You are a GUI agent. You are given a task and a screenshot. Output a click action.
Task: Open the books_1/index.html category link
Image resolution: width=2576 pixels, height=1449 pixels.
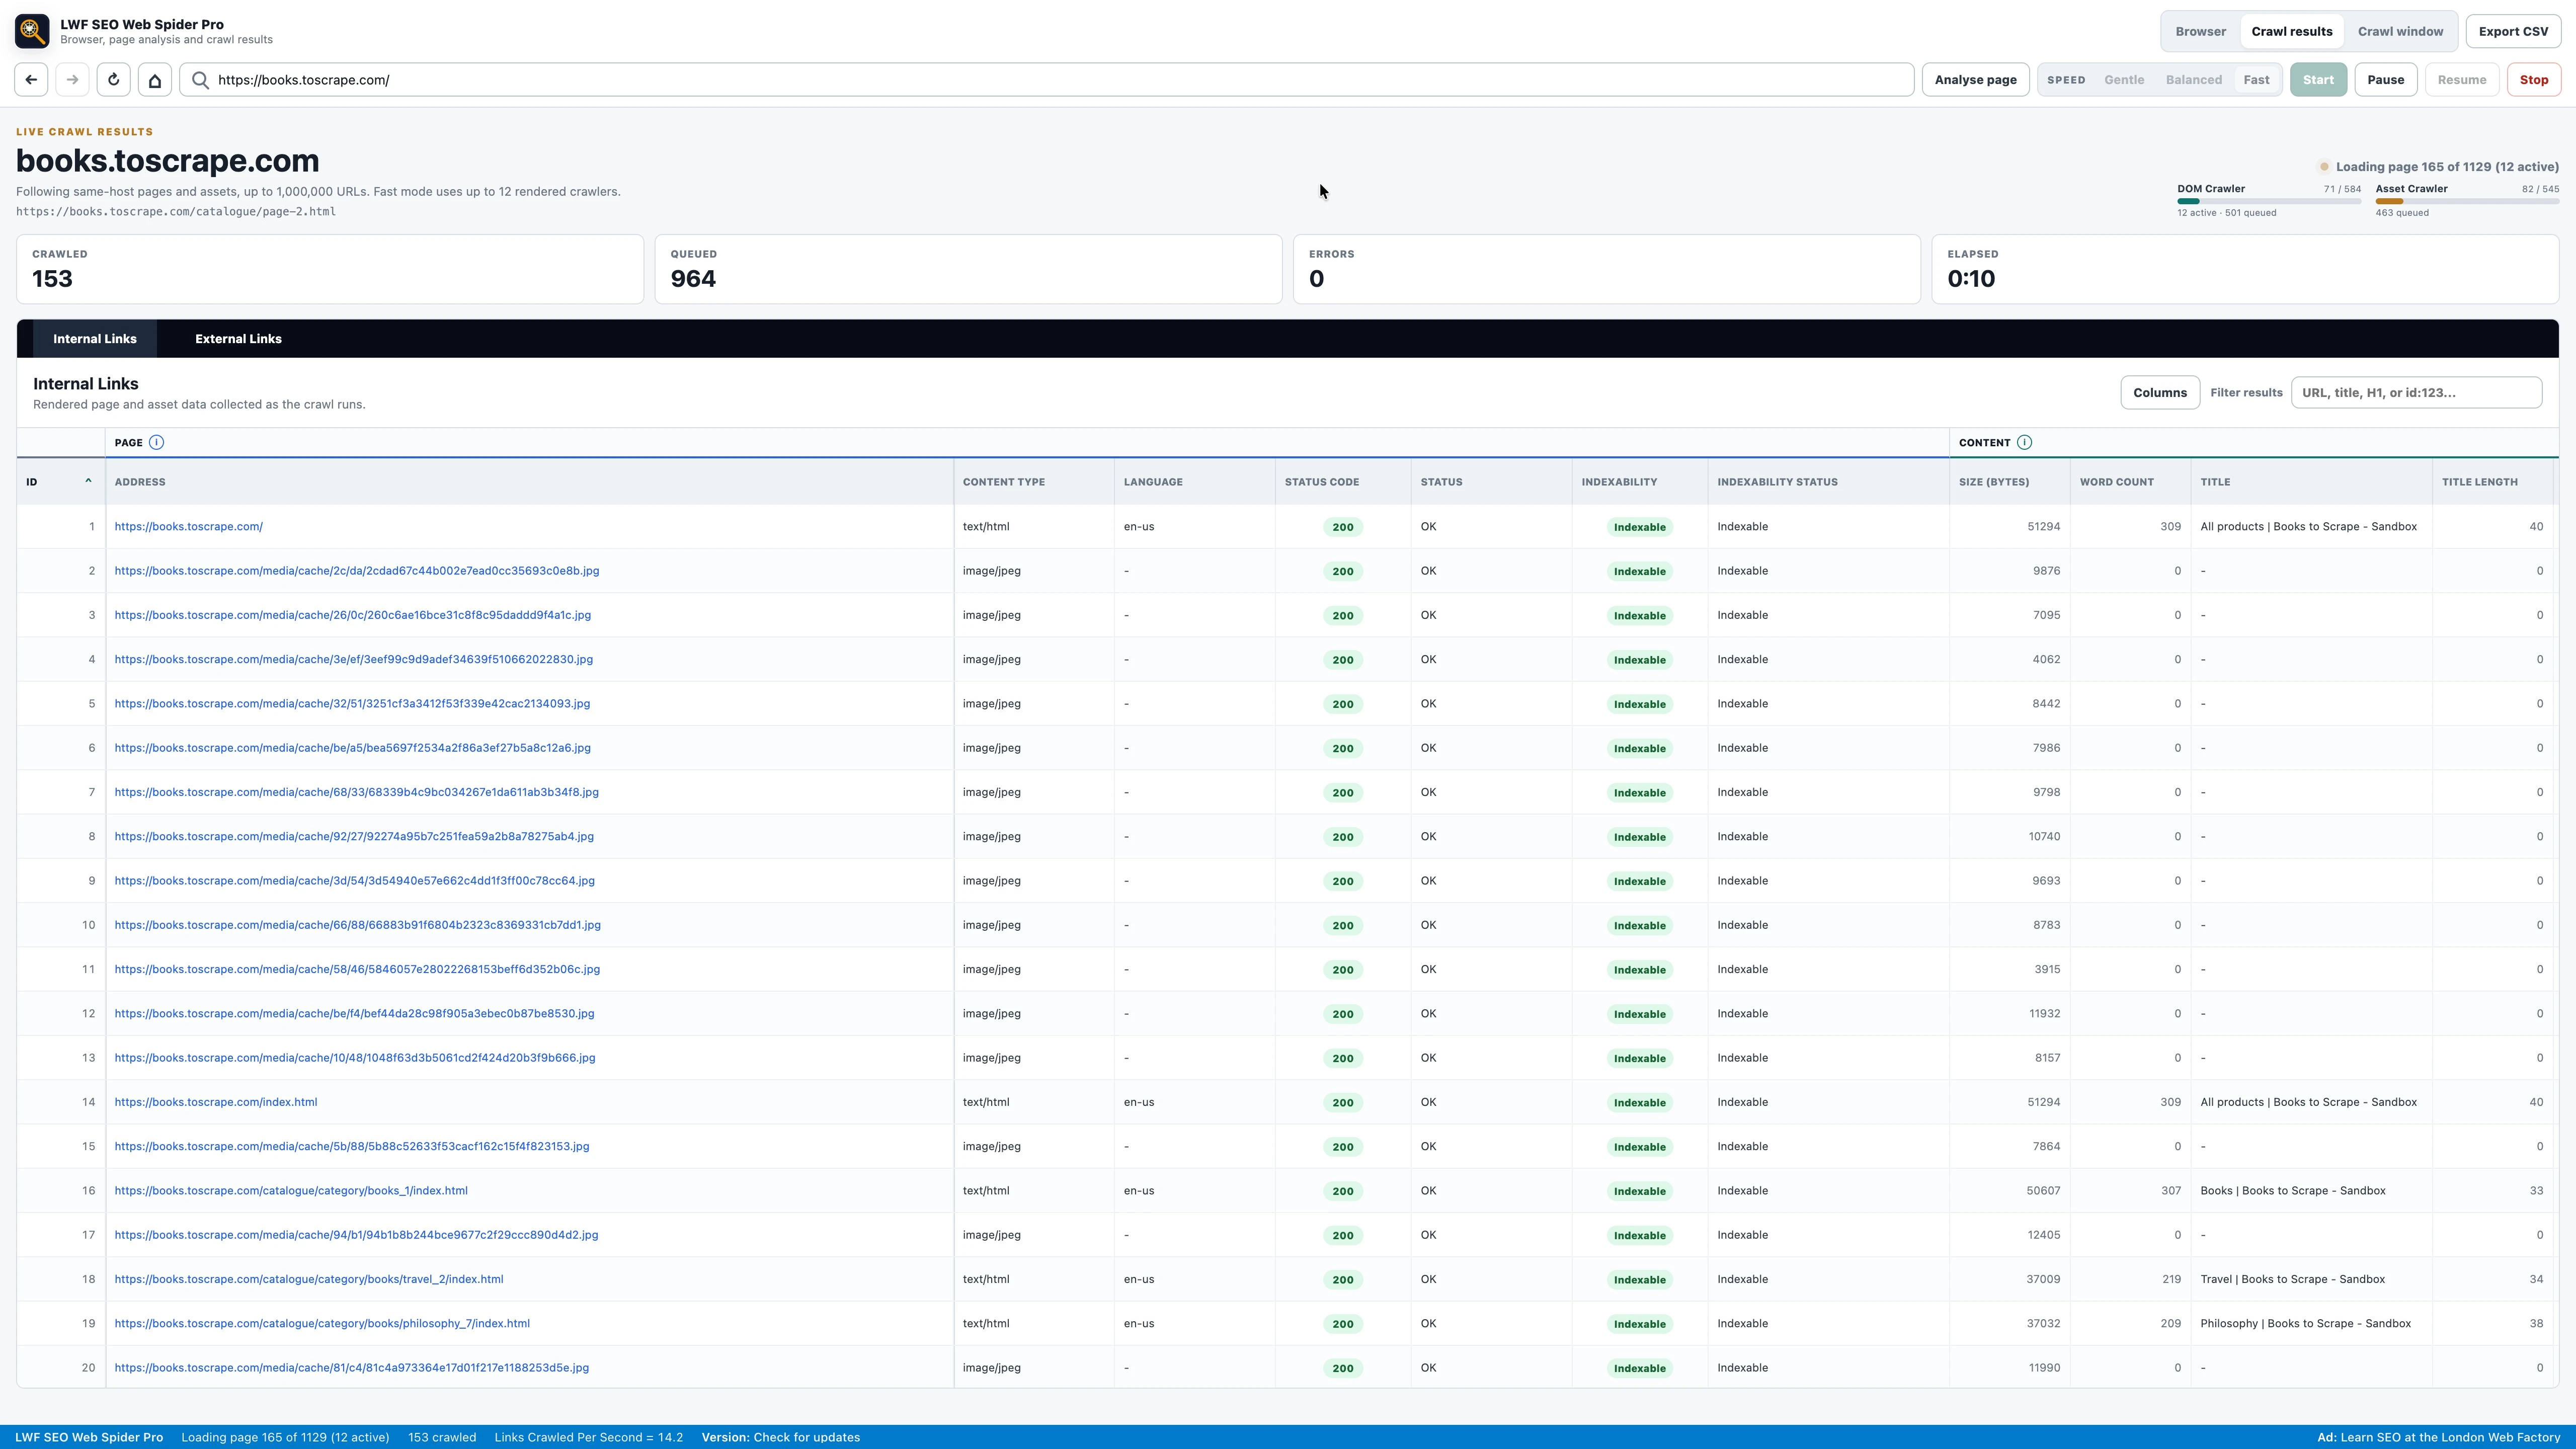290,1191
